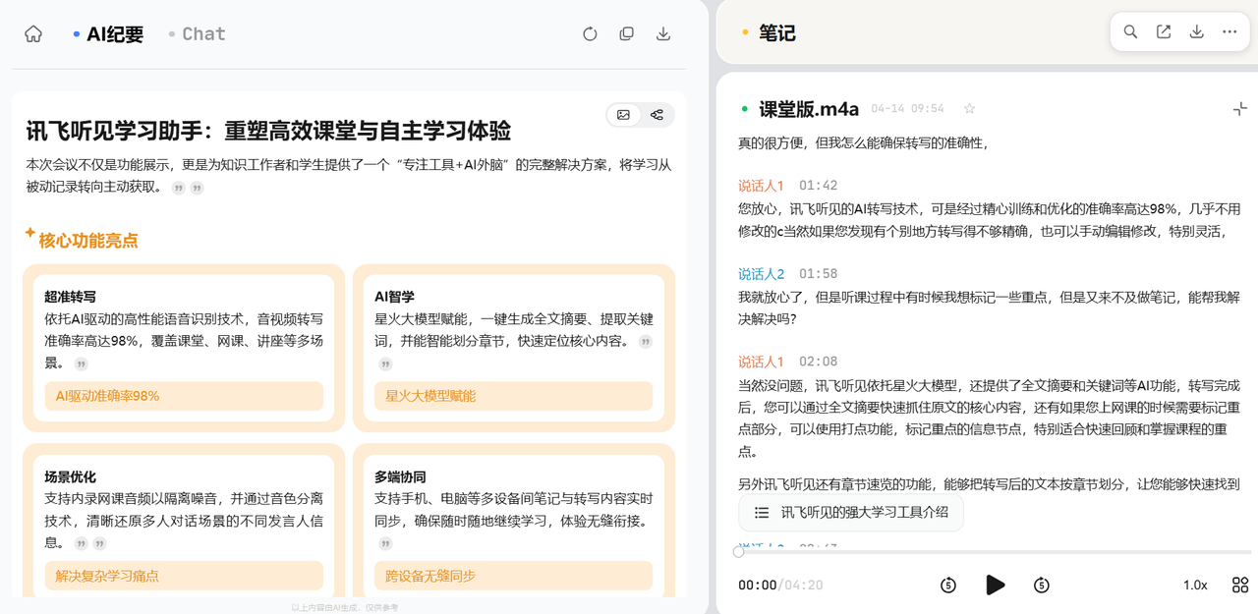Switch to the Chat tab
The height and width of the screenshot is (614, 1258).
(x=203, y=34)
